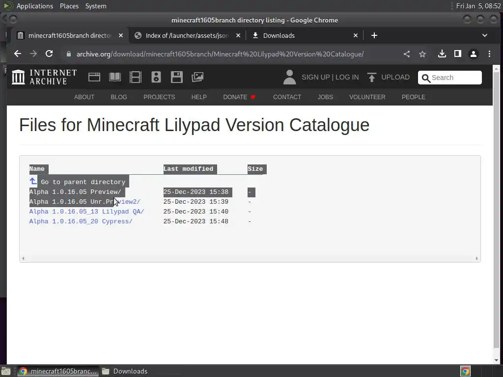Open the DONATE link
Image resolution: width=503 pixels, height=377 pixels.
(x=239, y=97)
